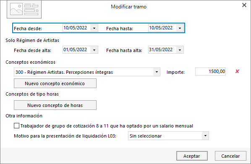Click the placeholder image thumbnail at top left

pyautogui.click(x=24, y=9)
